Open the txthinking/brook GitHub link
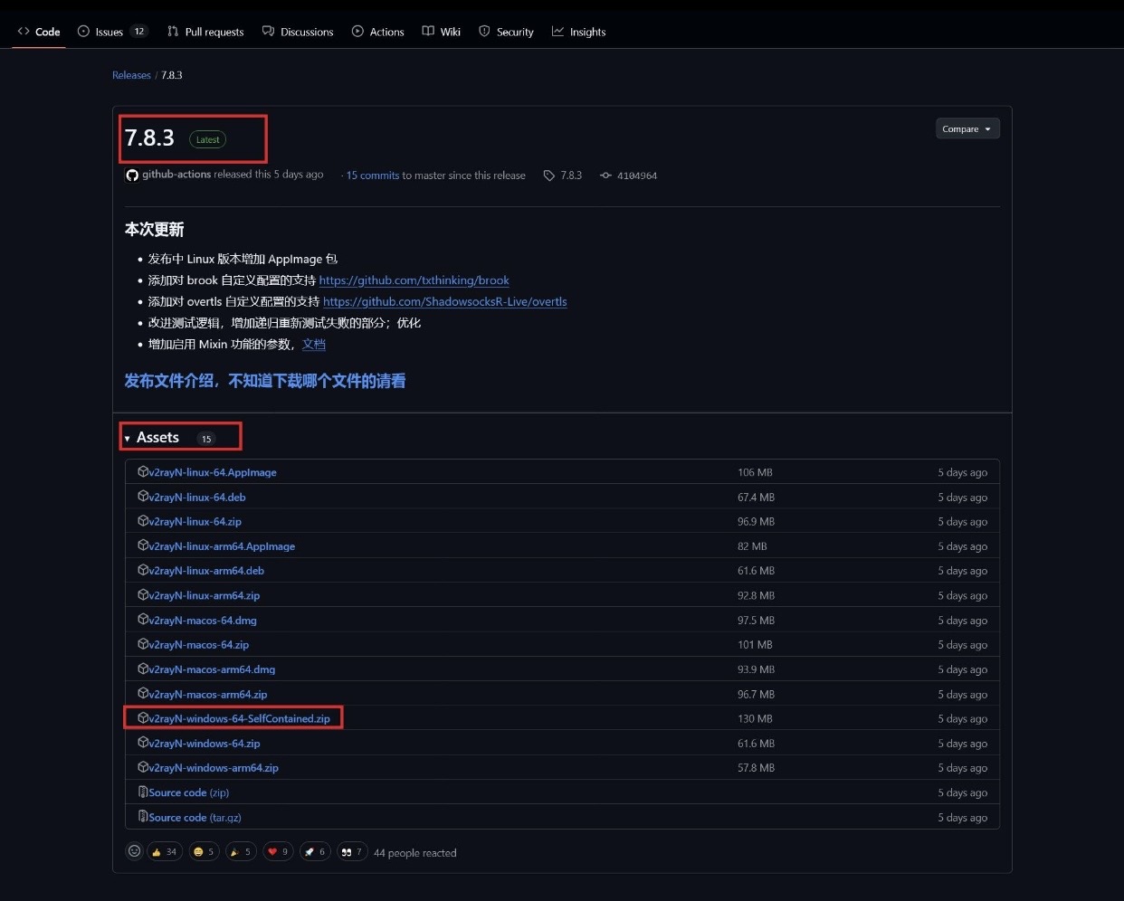 [x=414, y=280]
